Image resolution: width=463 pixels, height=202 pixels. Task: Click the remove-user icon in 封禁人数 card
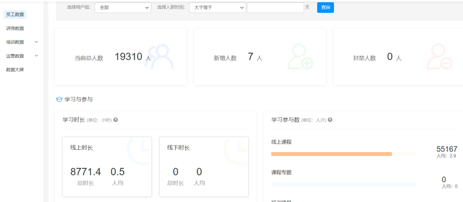click(439, 57)
